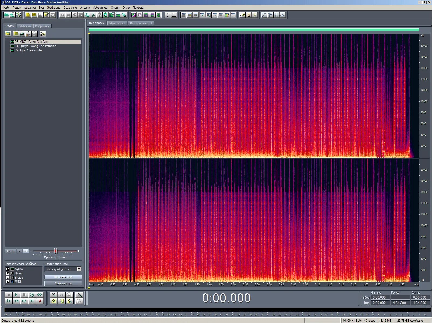The image size is (432, 323).
Task: Select the marquee selection tool
Action: click(x=174, y=15)
